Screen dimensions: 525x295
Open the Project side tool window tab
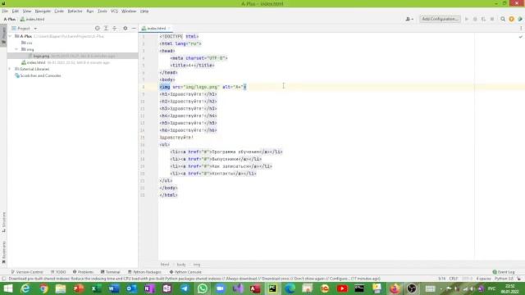[3, 34]
